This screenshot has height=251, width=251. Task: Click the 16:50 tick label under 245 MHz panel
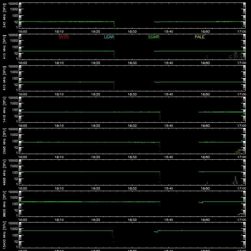(x=205, y=32)
